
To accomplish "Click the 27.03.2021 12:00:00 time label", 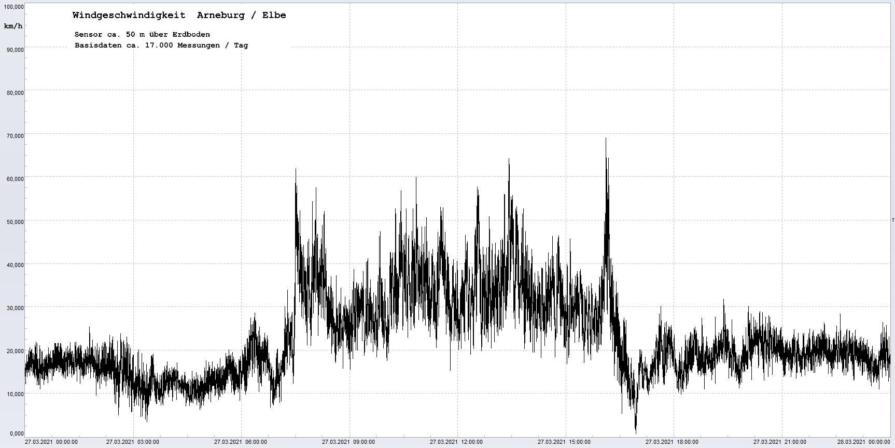I will 456,442.
